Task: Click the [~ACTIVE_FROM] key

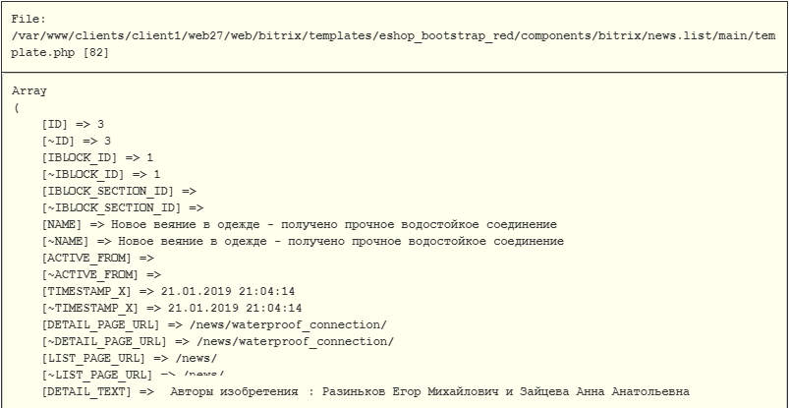Action: pyautogui.click(x=90, y=275)
